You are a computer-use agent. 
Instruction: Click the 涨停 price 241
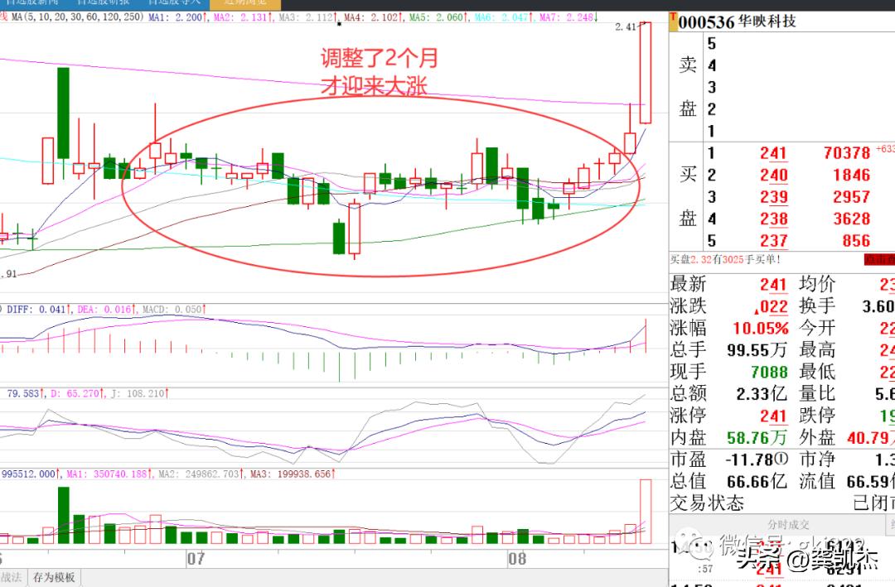[x=773, y=416]
